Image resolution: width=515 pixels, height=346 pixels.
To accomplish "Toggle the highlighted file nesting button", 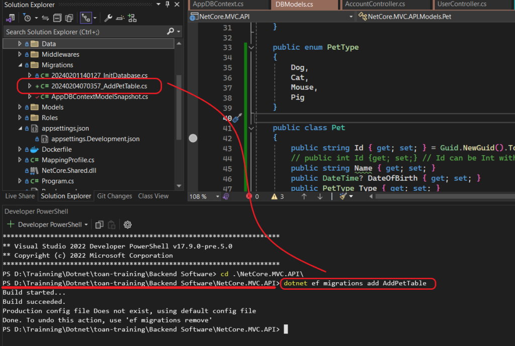I will tap(86, 18).
